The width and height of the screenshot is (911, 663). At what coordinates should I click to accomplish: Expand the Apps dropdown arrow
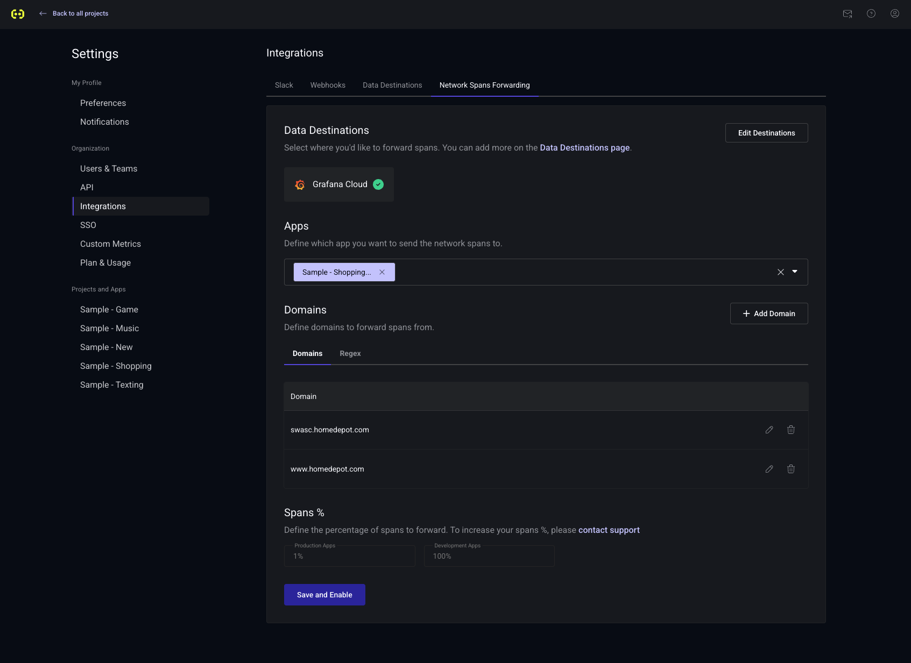click(795, 272)
